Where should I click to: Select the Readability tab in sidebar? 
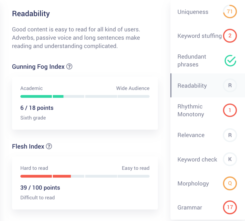click(192, 86)
